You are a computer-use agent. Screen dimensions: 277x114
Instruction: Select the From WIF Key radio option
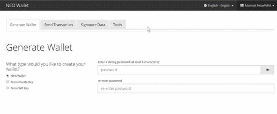pyautogui.click(x=7, y=88)
